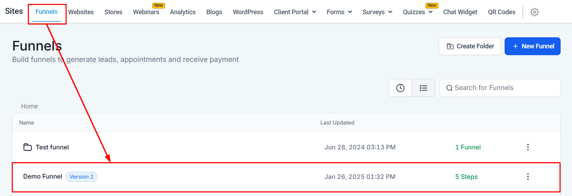Click the Test funnel folder icon
572x196 pixels.
pos(27,147)
